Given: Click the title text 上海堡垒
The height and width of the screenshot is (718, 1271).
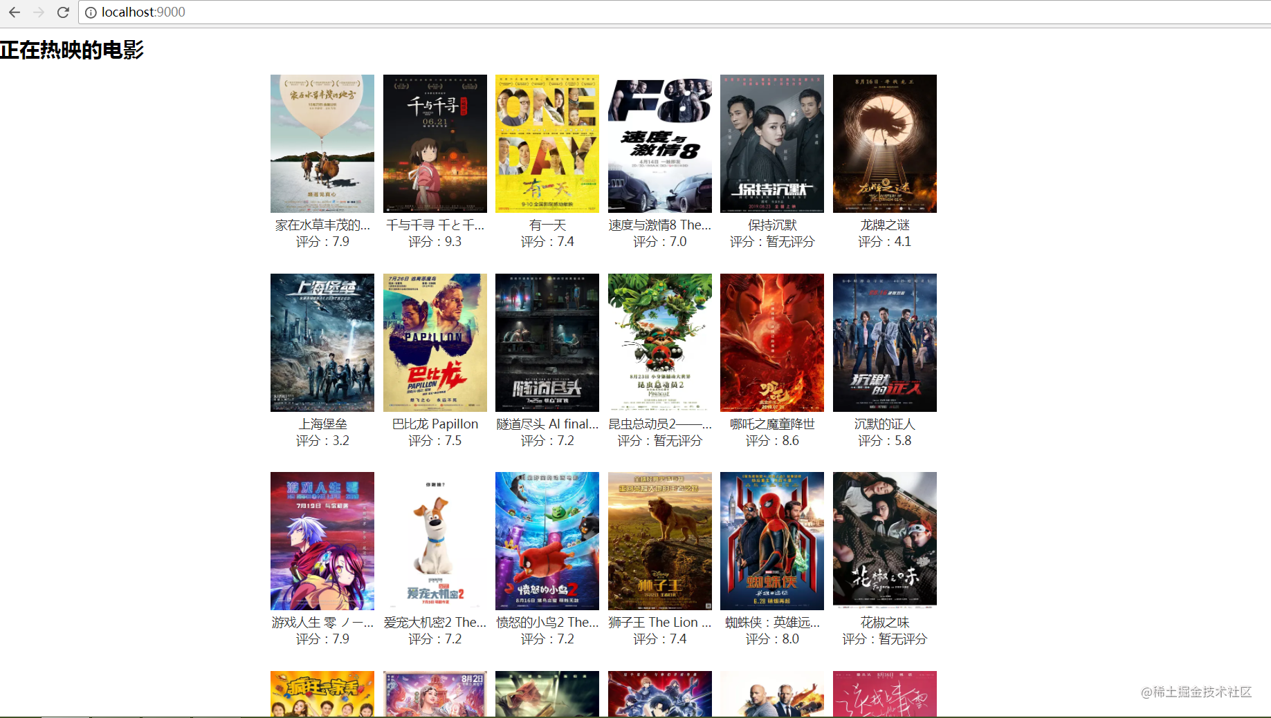Looking at the screenshot, I should click(322, 424).
